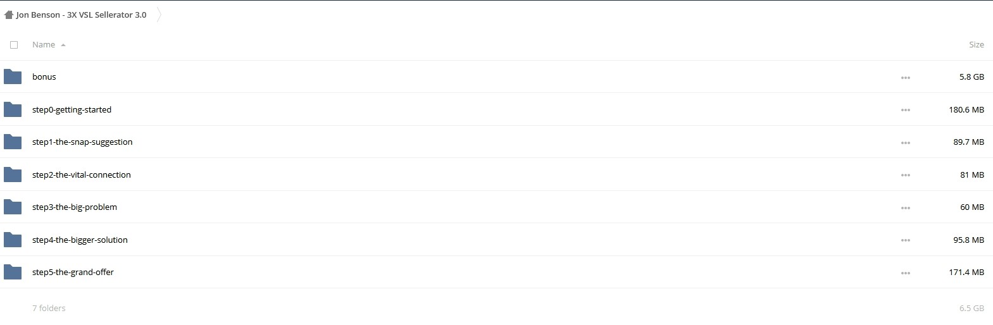The height and width of the screenshot is (325, 993).
Task: Click the home icon in the breadcrumb
Action: point(9,15)
